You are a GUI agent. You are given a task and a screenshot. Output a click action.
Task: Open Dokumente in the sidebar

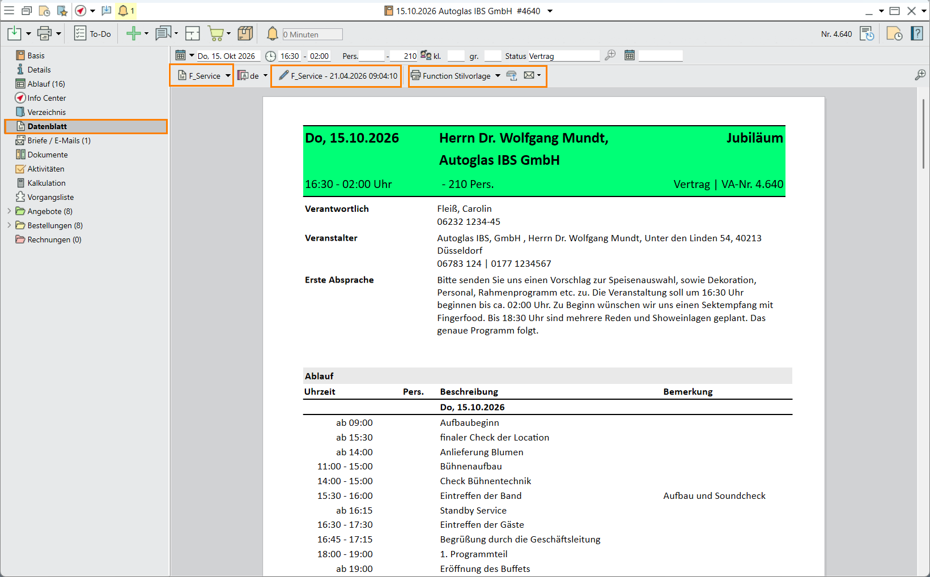[x=48, y=155]
